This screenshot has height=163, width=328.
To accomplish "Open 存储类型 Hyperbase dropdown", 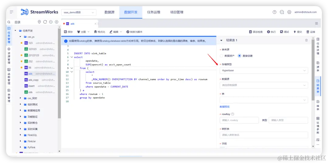I will (x=264, y=71).
